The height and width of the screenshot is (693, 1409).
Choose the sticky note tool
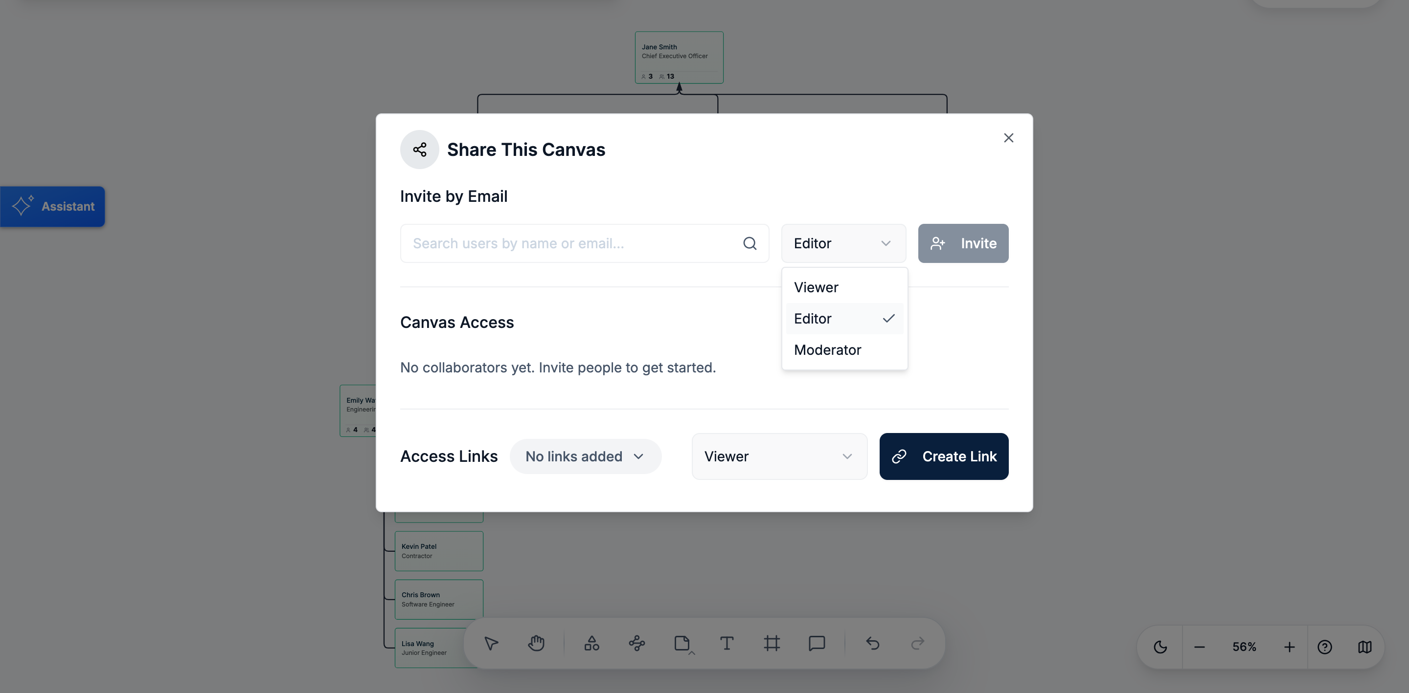click(682, 643)
